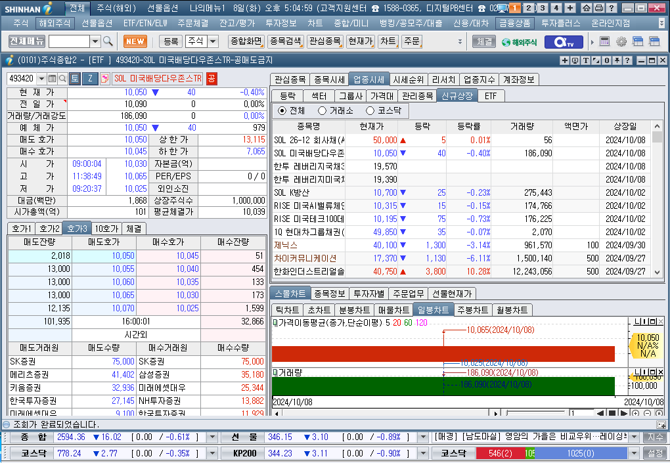The width and height of the screenshot is (670, 463).
Task: Switch to the ETF sub-tab
Action: point(491,96)
